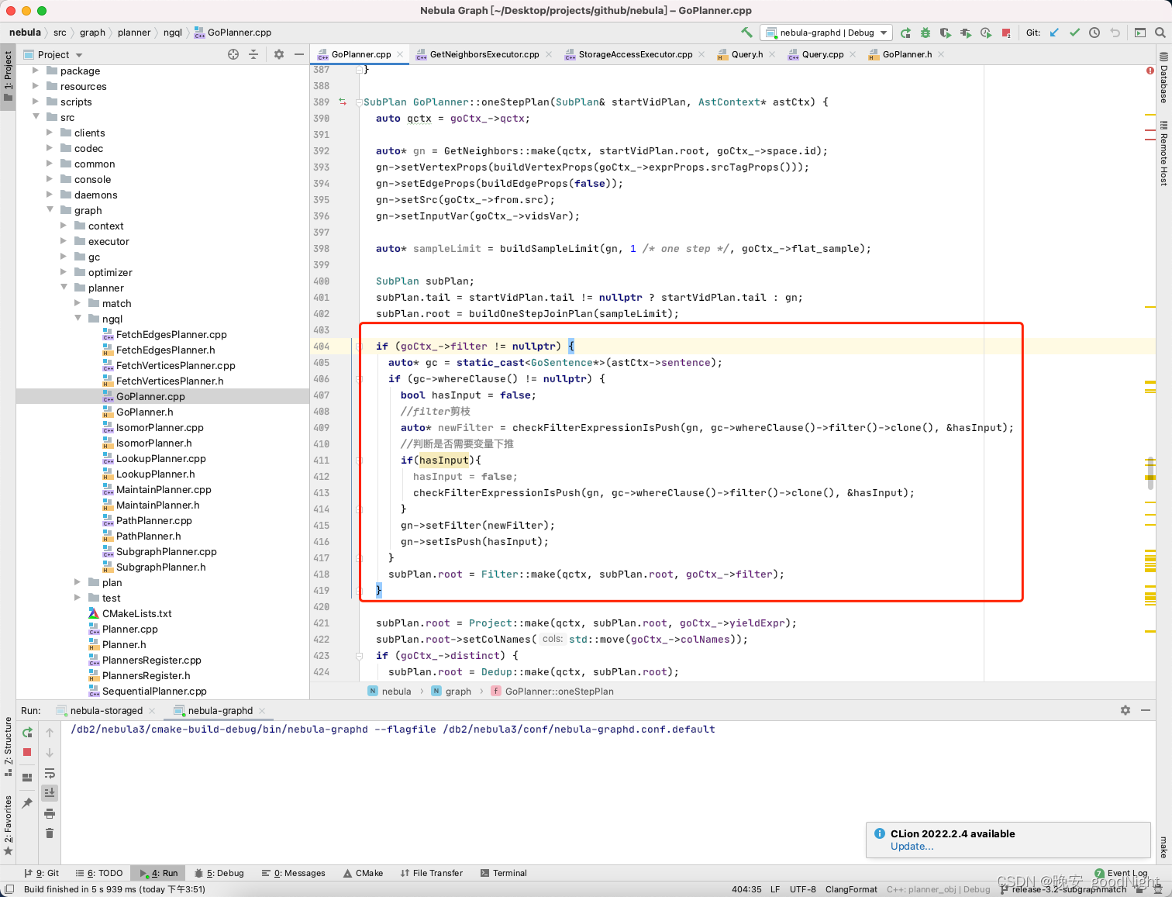Screen dimensions: 1172x897
Task: Switch to the nebula-storaged run tab
Action: coord(105,710)
